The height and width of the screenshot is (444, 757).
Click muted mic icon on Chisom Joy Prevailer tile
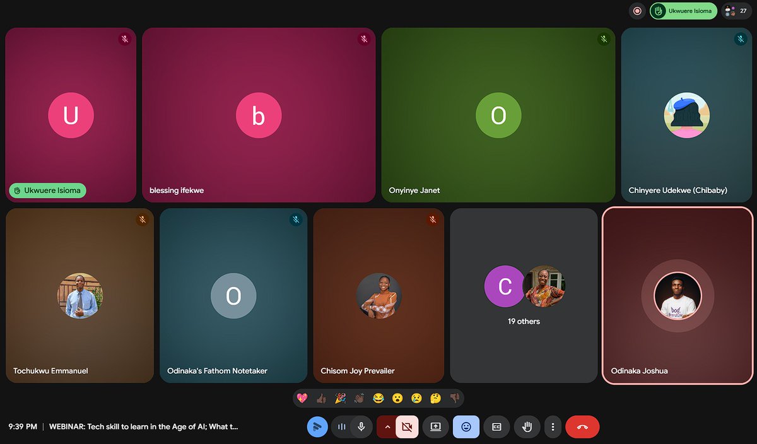pos(433,219)
